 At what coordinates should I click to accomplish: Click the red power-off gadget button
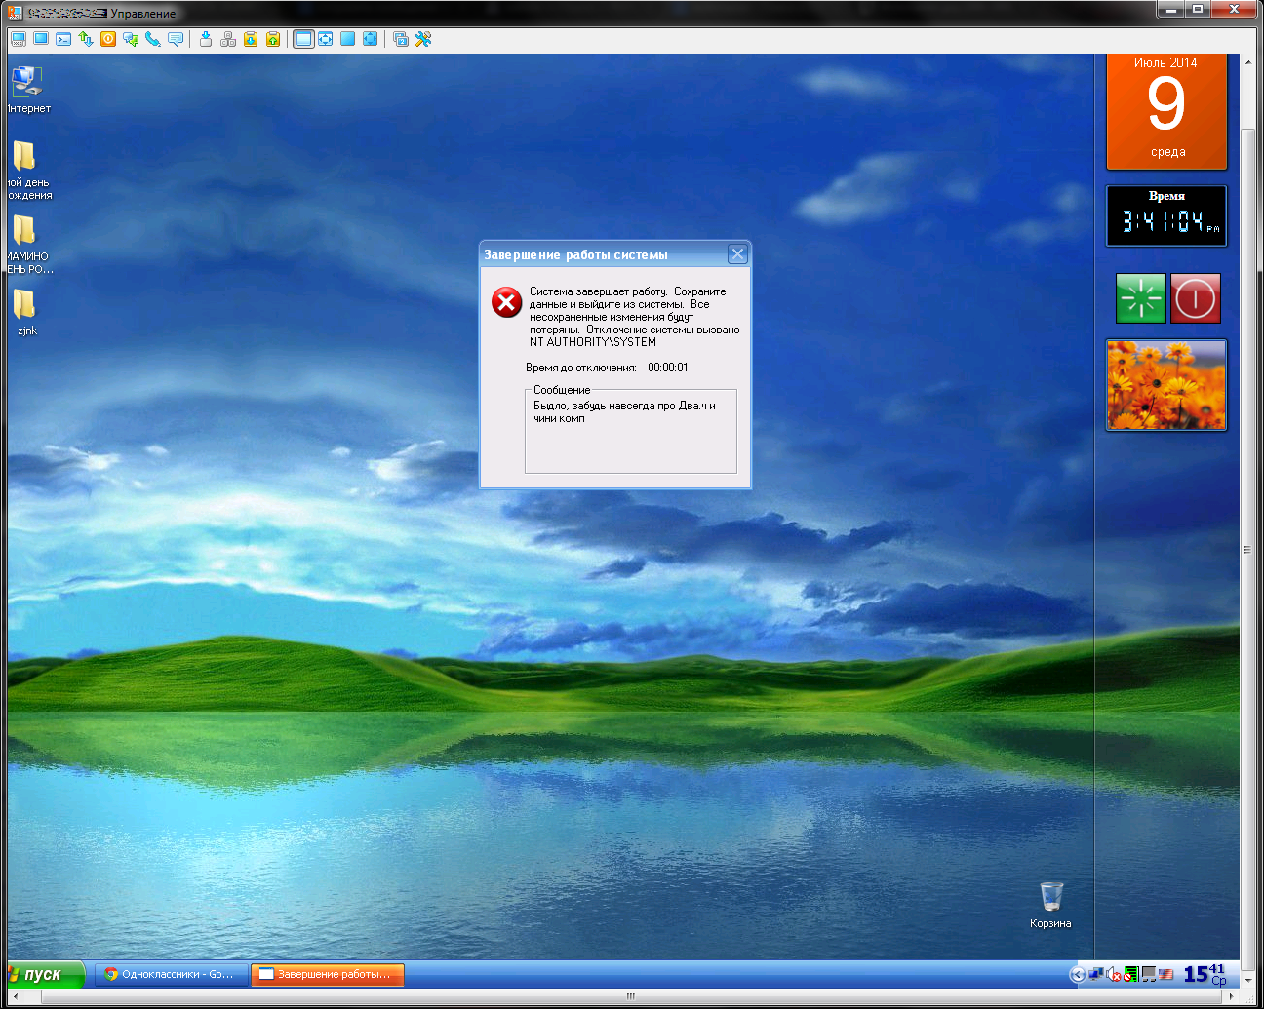pos(1196,297)
